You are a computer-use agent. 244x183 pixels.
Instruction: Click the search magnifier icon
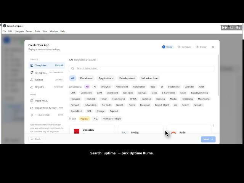[x=73, y=69]
